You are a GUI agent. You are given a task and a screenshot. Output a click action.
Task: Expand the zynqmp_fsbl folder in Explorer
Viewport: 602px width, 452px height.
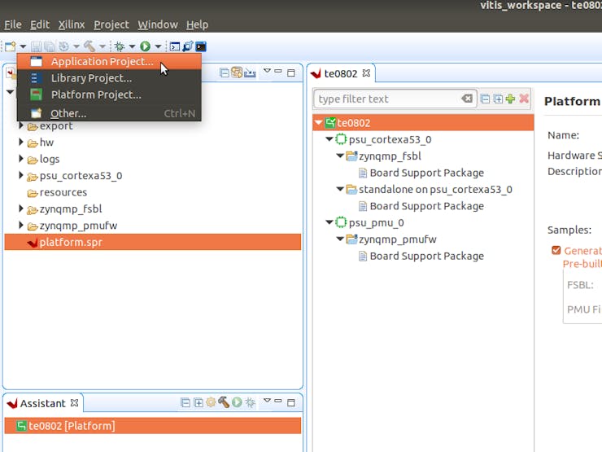[21, 208]
